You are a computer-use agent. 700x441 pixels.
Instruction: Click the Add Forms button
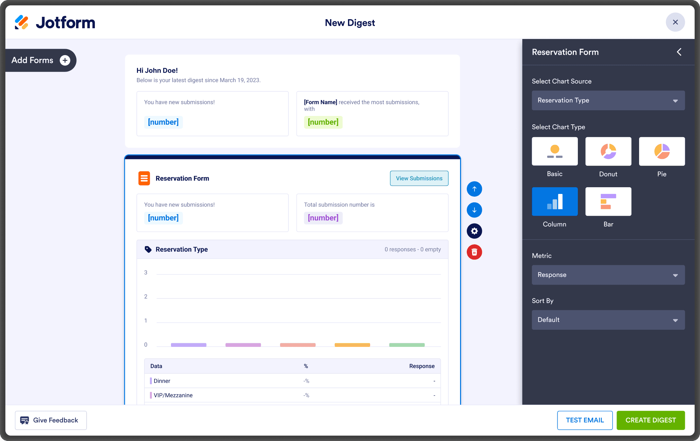click(41, 60)
